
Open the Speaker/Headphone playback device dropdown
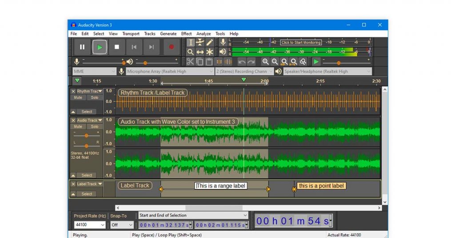[x=327, y=71]
